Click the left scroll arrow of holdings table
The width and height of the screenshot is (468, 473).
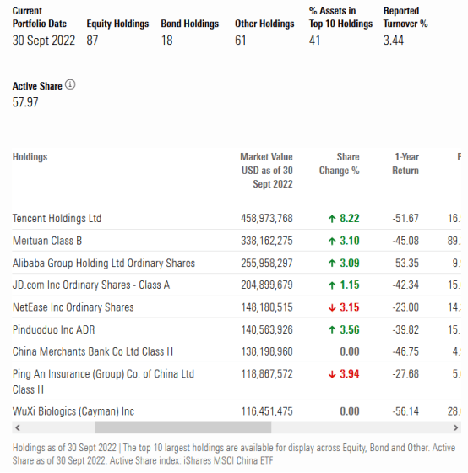(x=18, y=427)
